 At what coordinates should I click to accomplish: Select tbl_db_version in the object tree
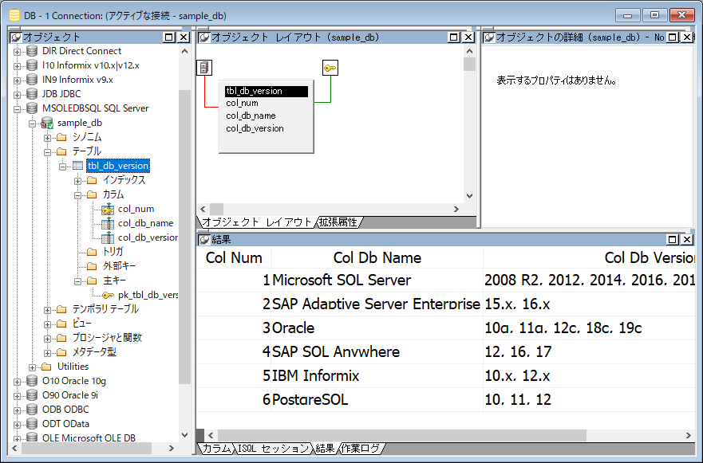click(x=117, y=166)
